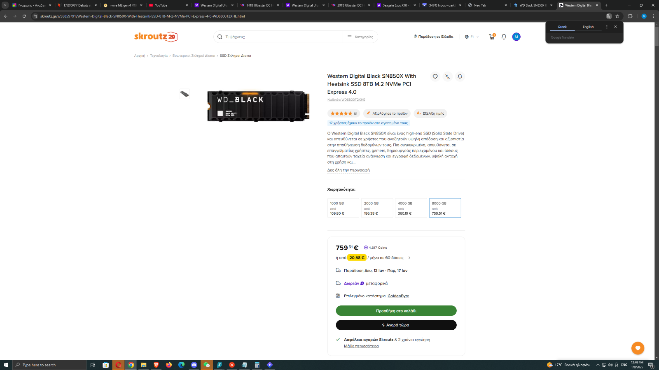Screen dimensions: 659x370
Task: Open site information icon in address bar
Action: coord(35,16)
